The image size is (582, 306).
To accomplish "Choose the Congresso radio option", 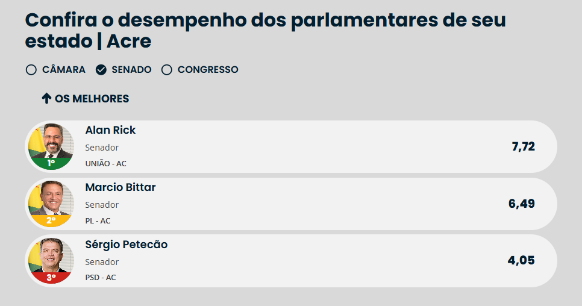I will tap(167, 70).
